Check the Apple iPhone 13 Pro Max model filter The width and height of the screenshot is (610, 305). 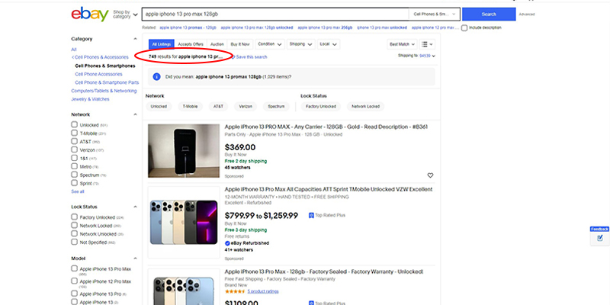coord(74,268)
